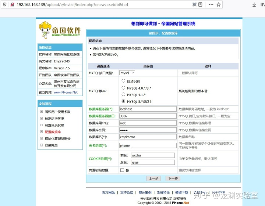Open www.PHome.Net official site link
The image size is (265, 206).
(x=66, y=92)
